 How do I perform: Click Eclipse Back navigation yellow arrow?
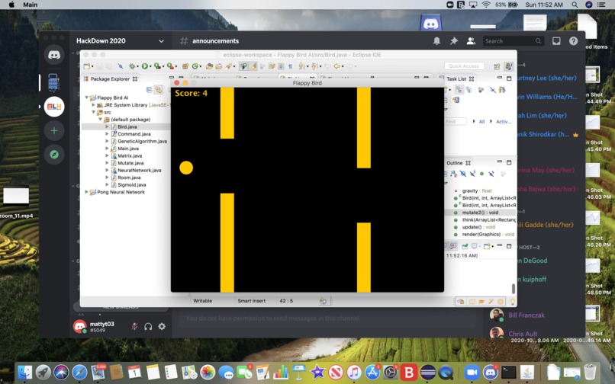(336, 66)
